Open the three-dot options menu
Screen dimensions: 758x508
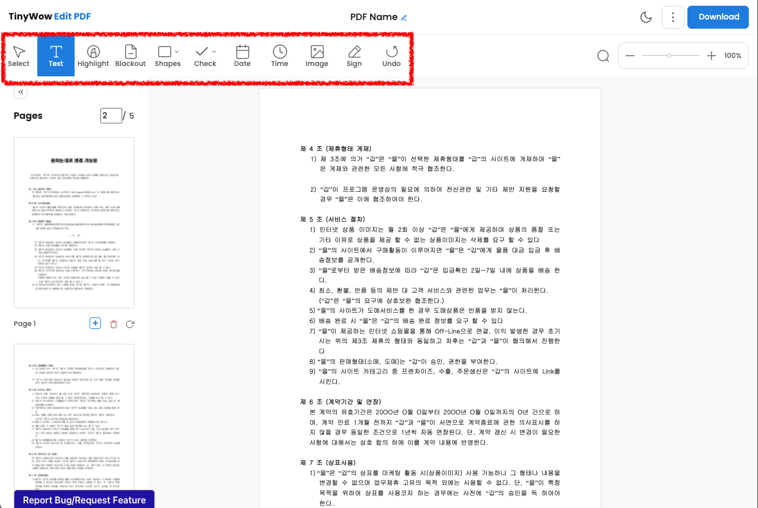tap(673, 17)
